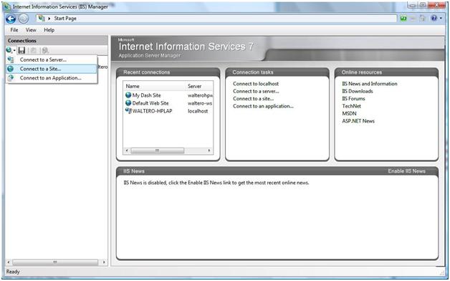
Task: Click the globe icon next to Default Web Site
Action: [x=128, y=103]
